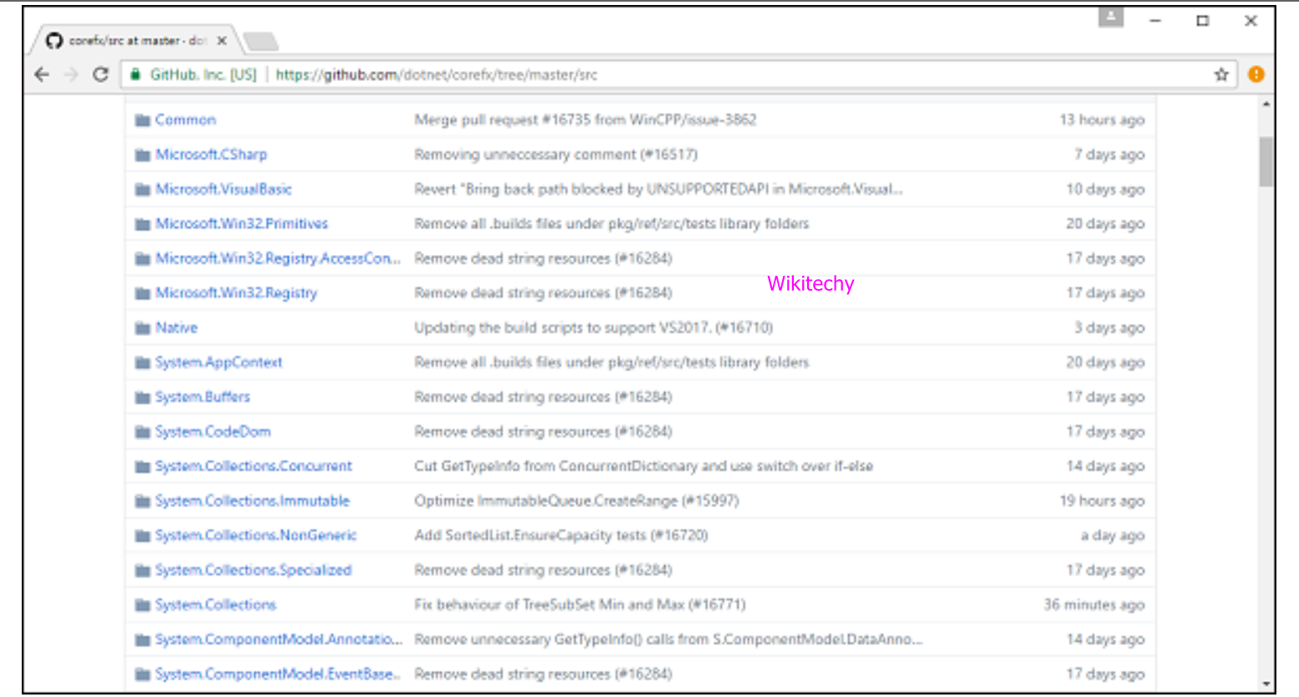Click the orange alert icon in toolbar
The width and height of the screenshot is (1299, 697).
1256,74
